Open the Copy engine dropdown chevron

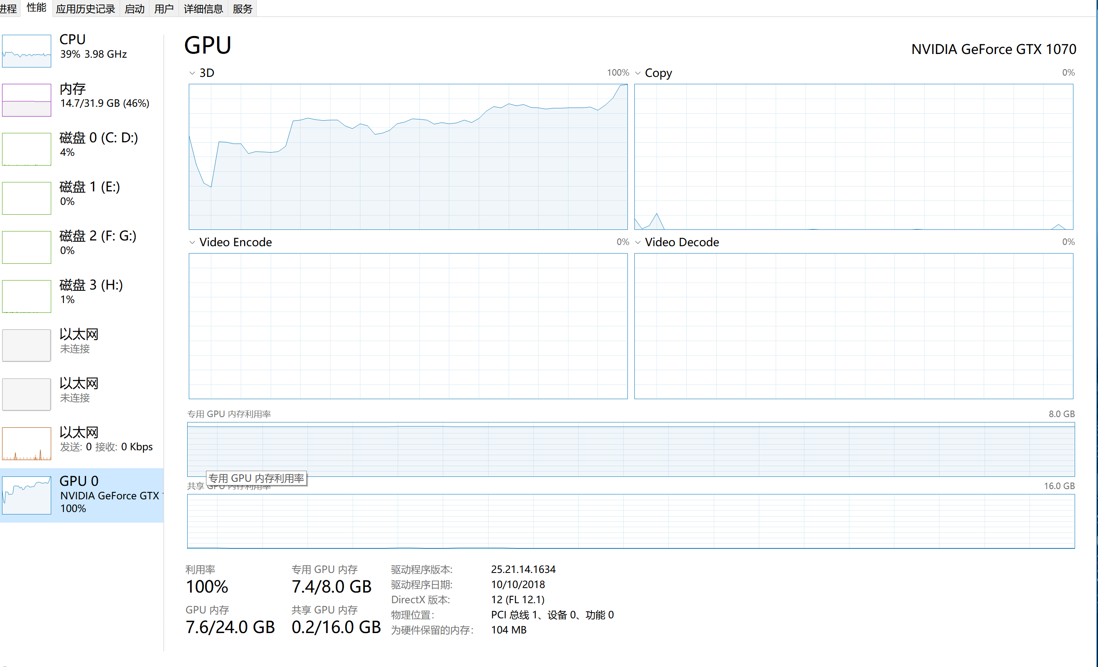click(638, 73)
